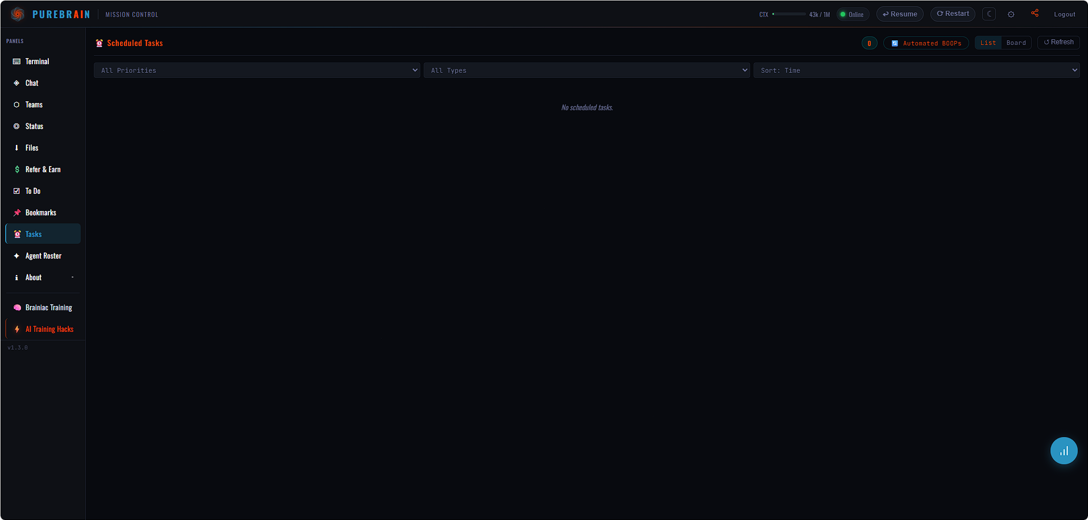Click the Teams circle icon
This screenshot has height=520, width=1088.
point(16,105)
